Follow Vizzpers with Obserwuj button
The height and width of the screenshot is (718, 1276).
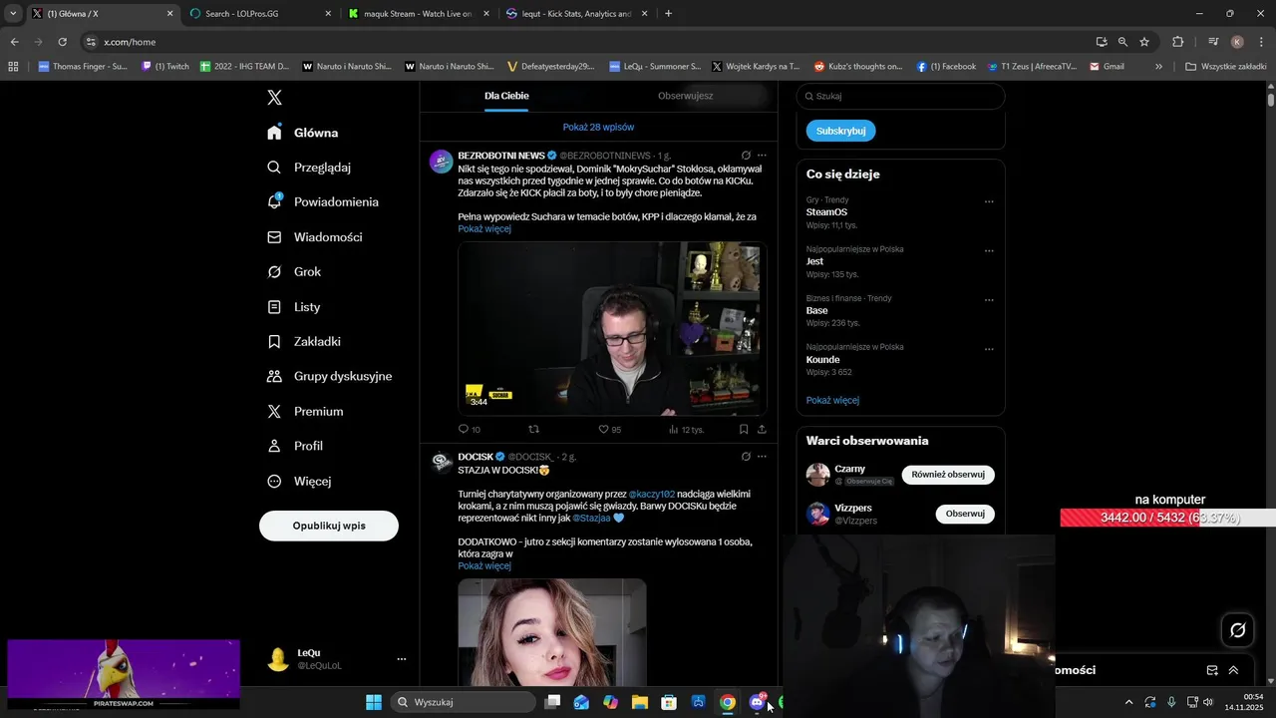[x=965, y=515]
